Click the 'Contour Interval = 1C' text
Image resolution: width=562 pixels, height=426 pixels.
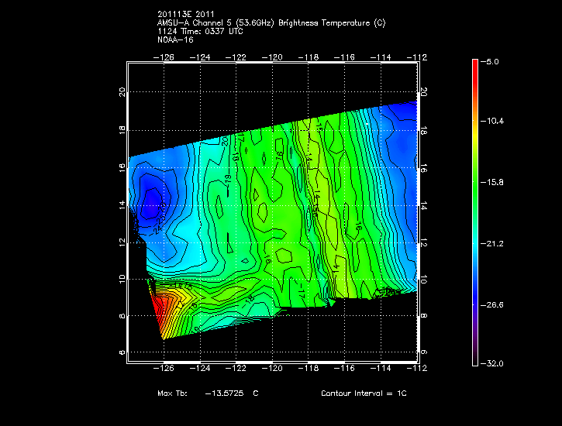(364, 393)
